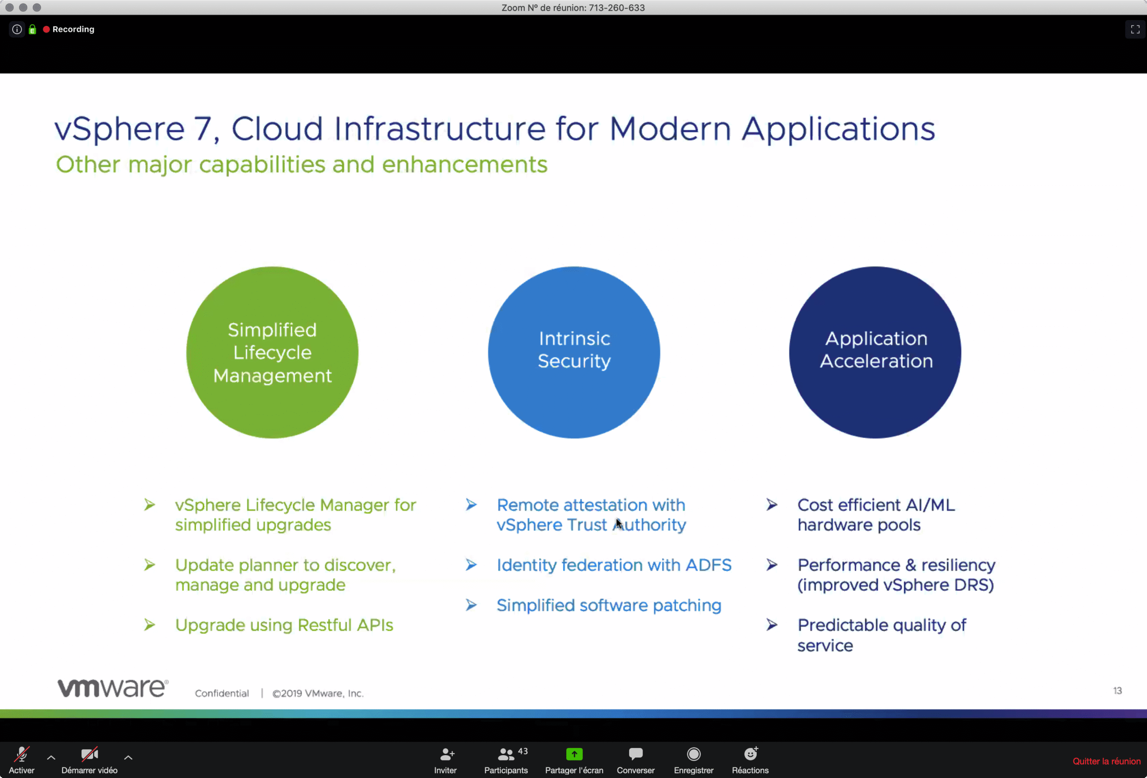
Task: Click the red Recording indicator
Action: 69,30
